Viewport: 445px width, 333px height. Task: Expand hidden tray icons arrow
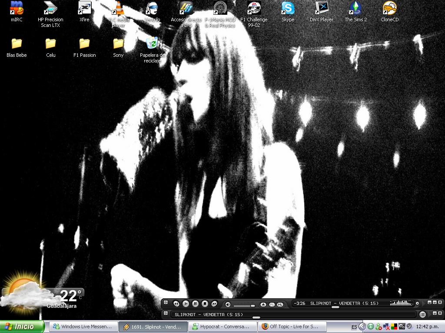(x=362, y=326)
